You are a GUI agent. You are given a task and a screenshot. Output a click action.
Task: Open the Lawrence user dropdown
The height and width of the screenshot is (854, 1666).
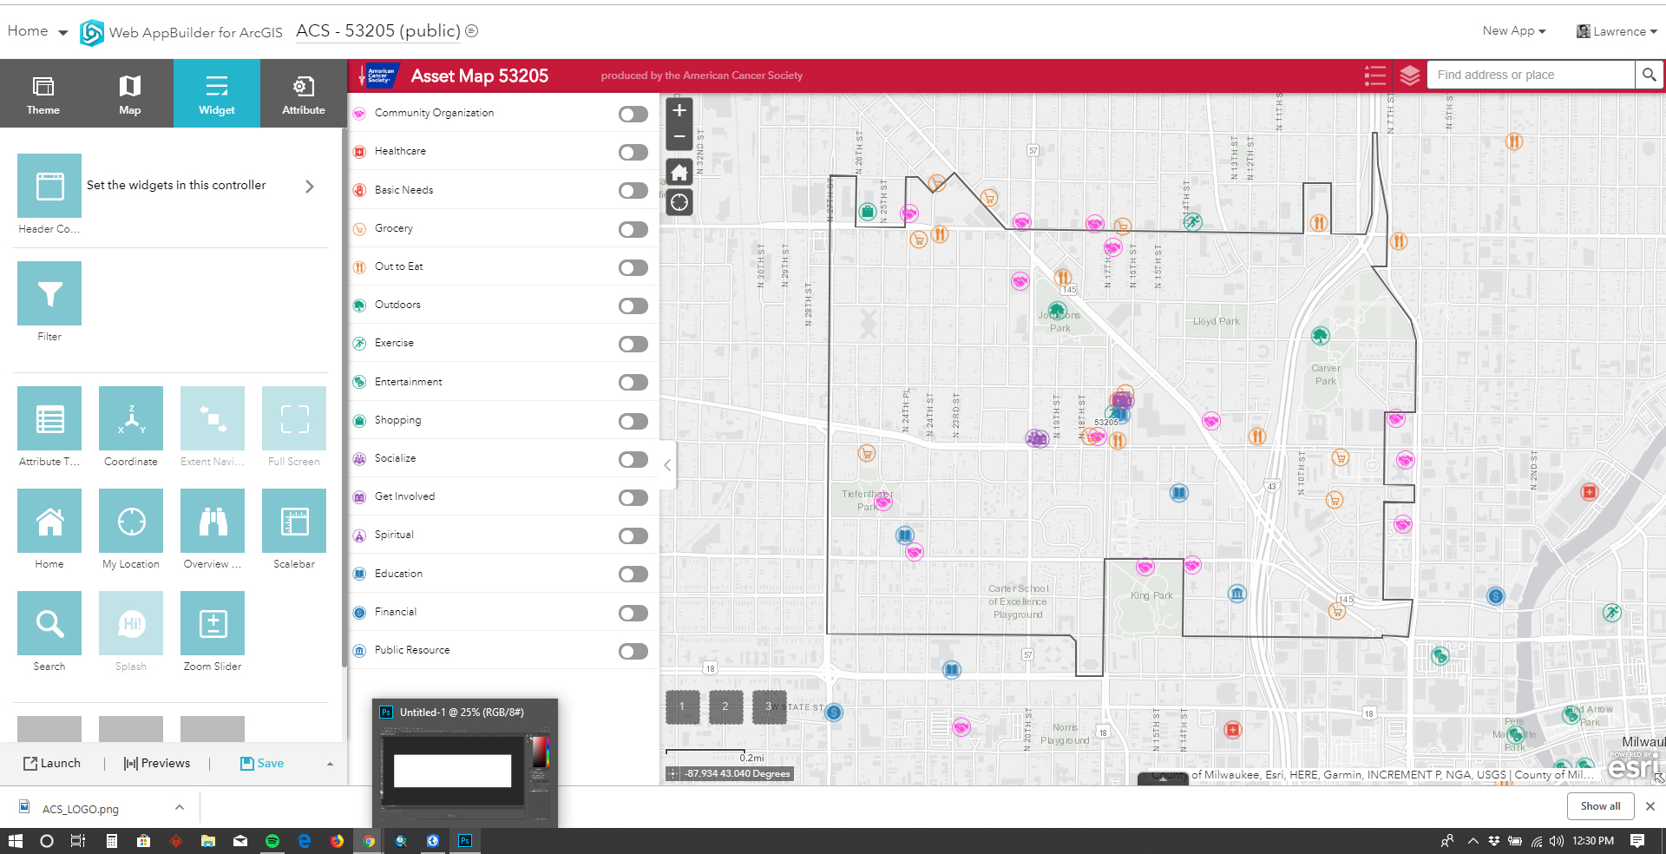1617,31
